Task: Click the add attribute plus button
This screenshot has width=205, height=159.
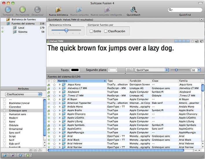Action: [31, 150]
